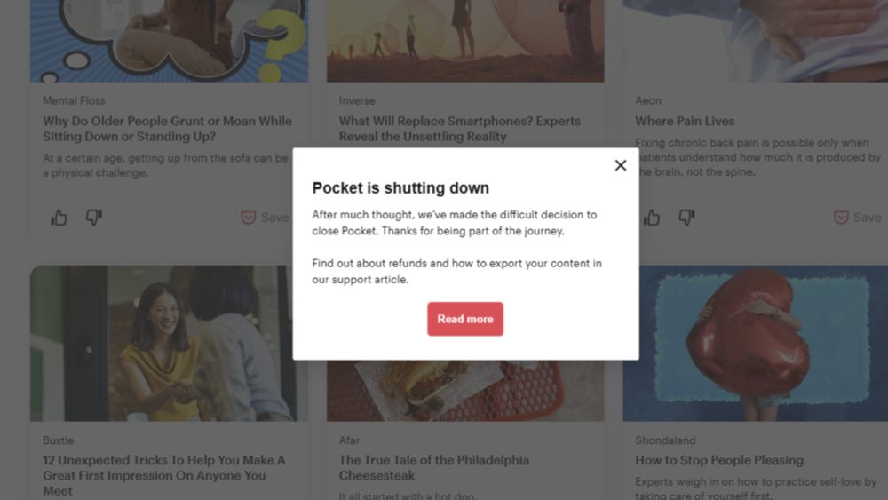Thumbs down the Mental Floss article

(94, 218)
